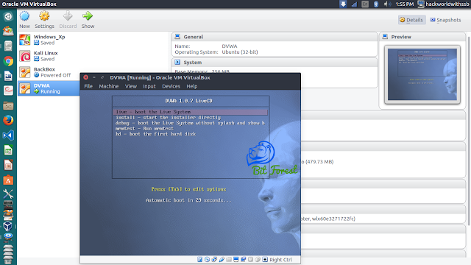The image size is (471, 265).
Task: Click the USB devices status icon
Action: (222, 259)
